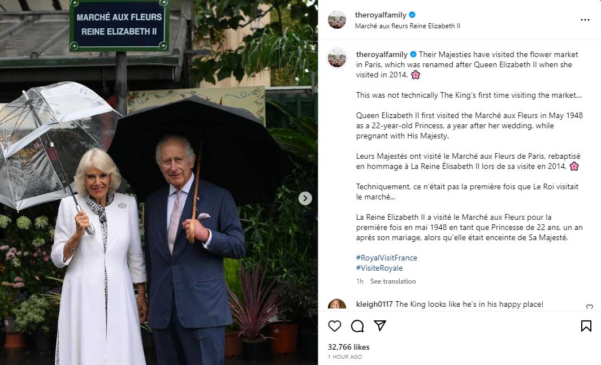Open kleigh0117 commenter username
Screen dimensions: 601x365
coord(374,304)
